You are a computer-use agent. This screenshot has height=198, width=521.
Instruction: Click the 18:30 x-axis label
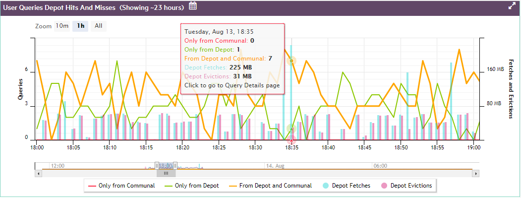pos(255,147)
